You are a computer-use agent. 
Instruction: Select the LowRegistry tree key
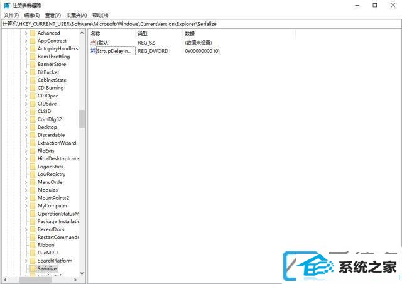pos(52,174)
